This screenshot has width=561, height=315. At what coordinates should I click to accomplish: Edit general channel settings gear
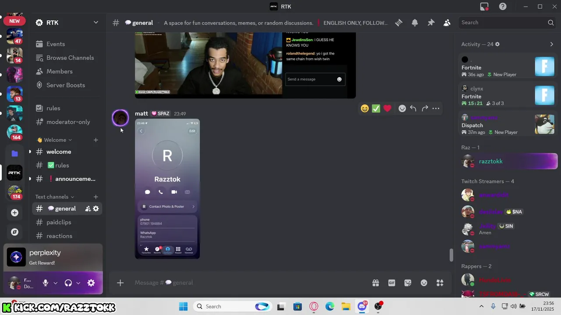pyautogui.click(x=96, y=209)
